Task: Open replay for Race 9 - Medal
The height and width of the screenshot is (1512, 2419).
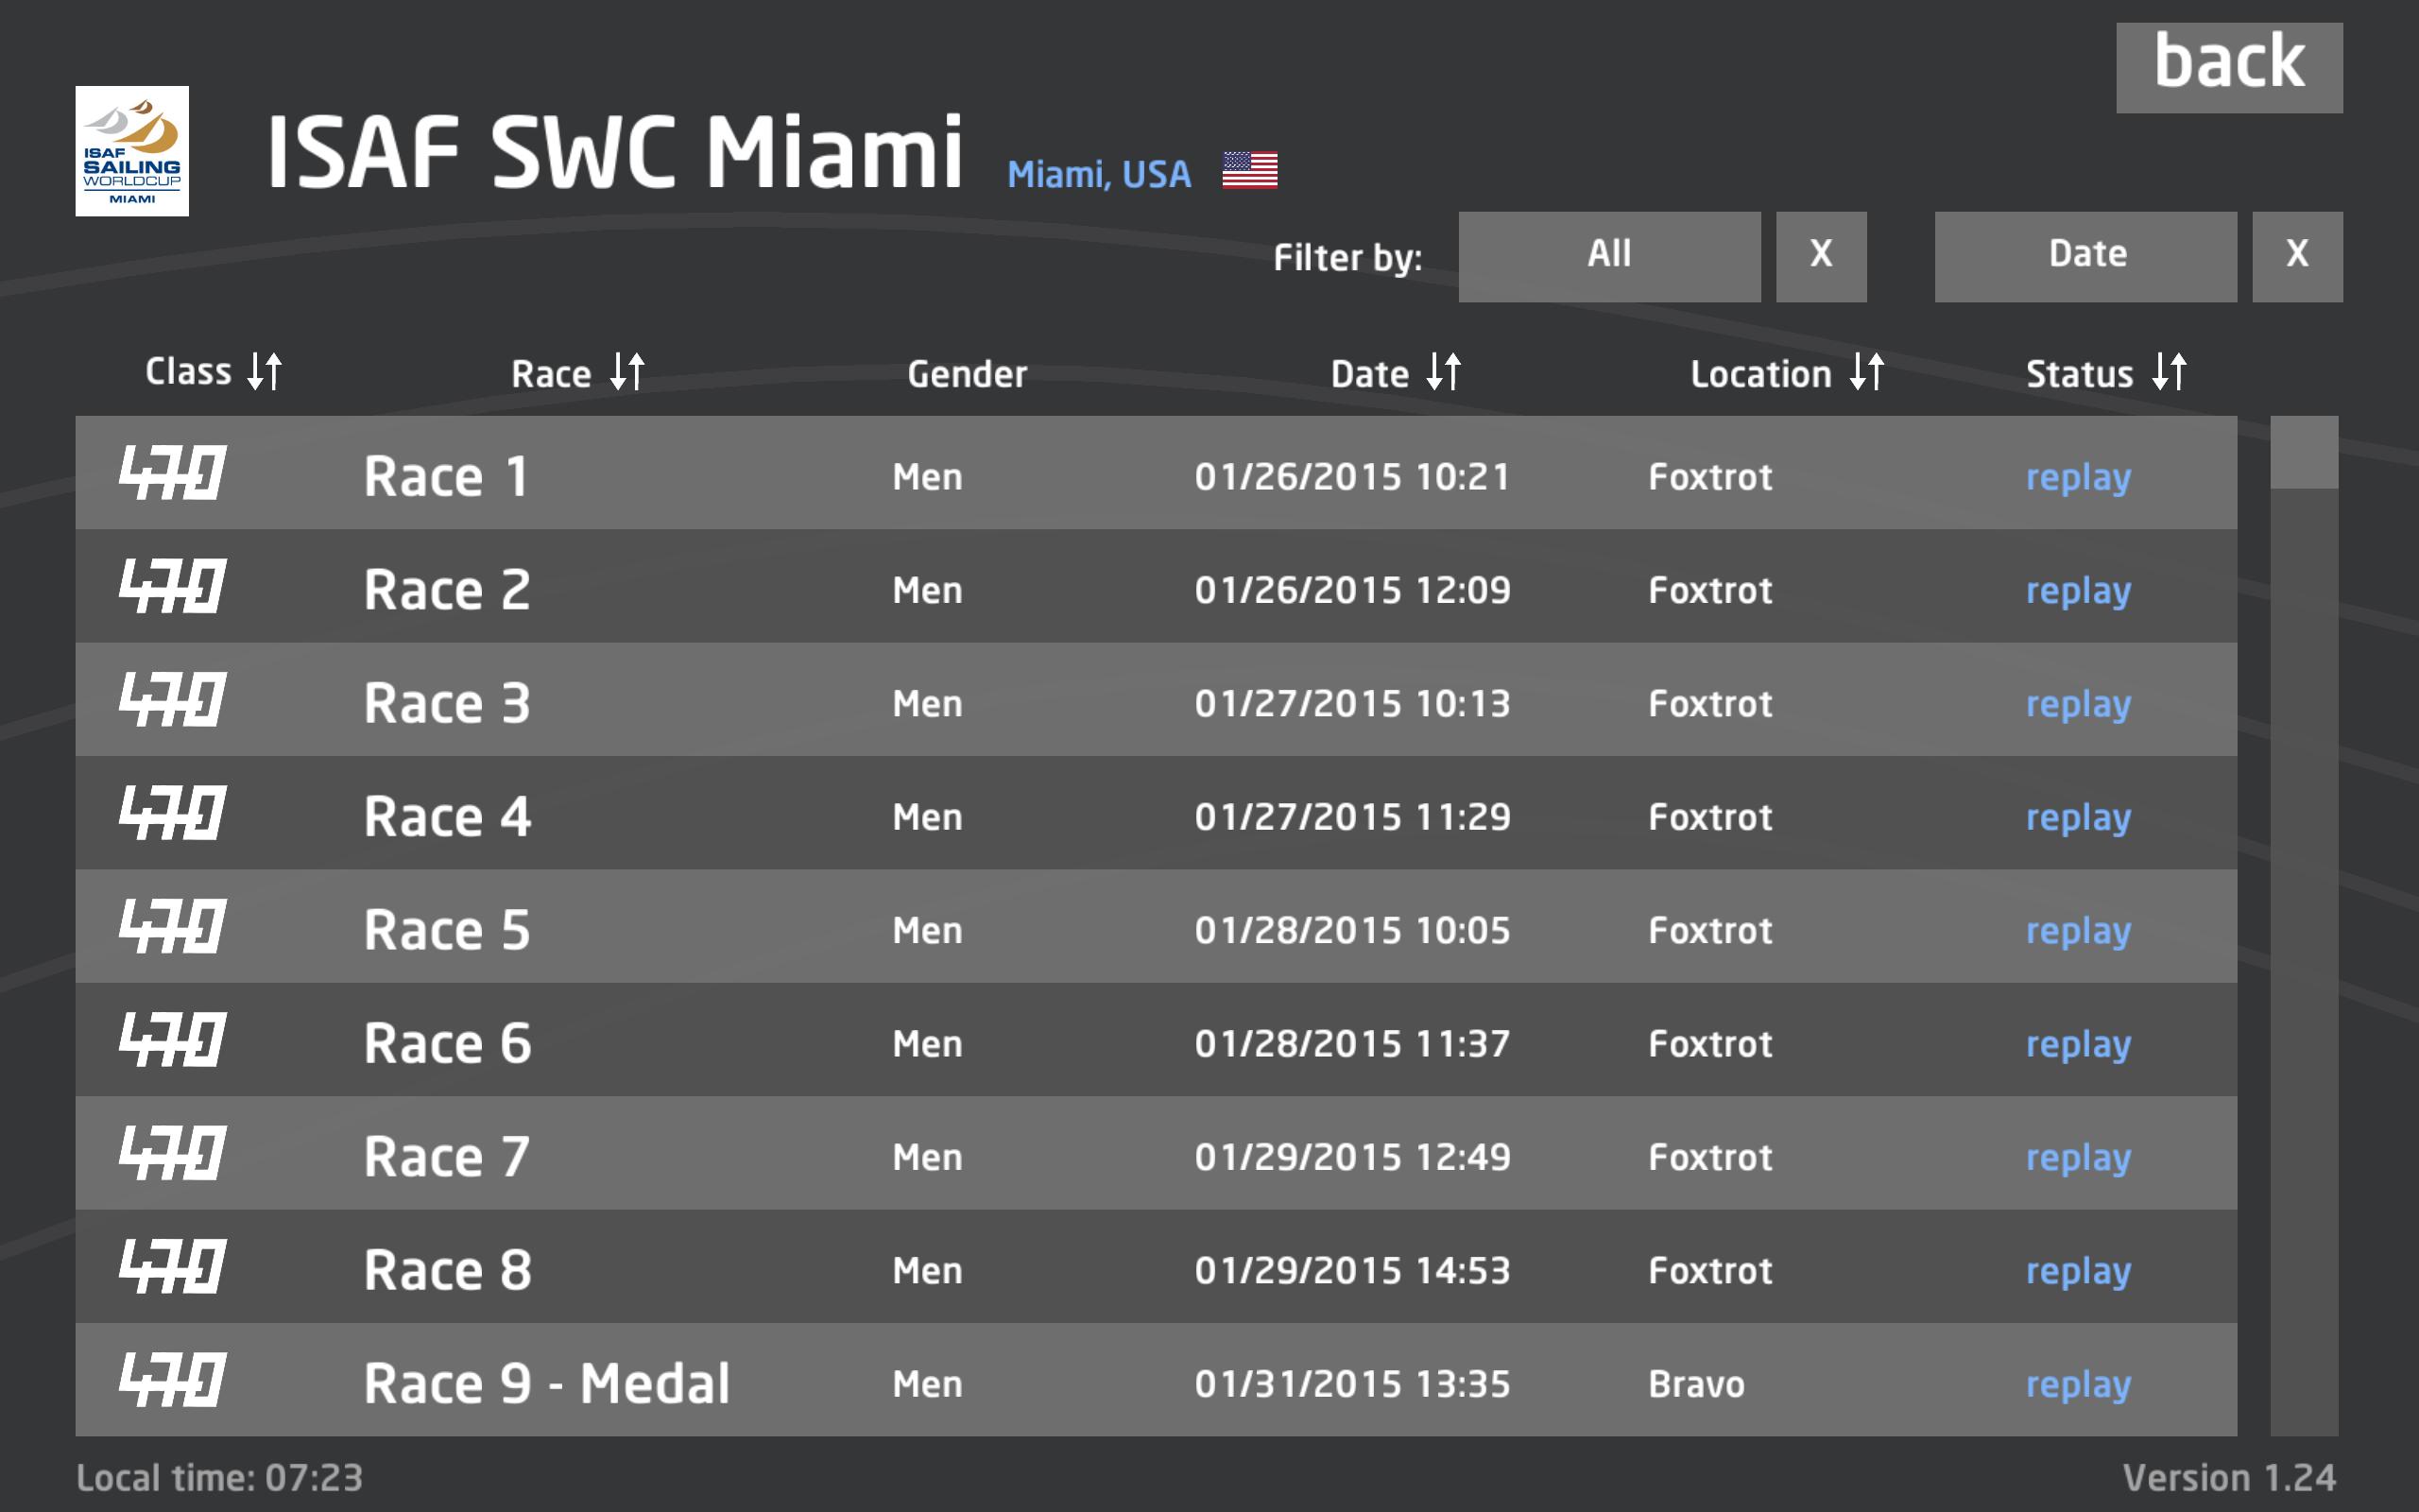Action: [2077, 1384]
